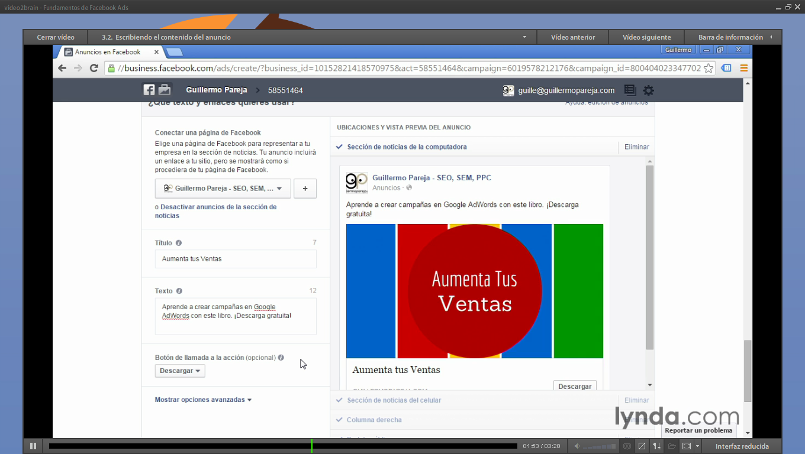Open the exercise files folder icon
This screenshot has height=454, width=805.
[x=672, y=446]
